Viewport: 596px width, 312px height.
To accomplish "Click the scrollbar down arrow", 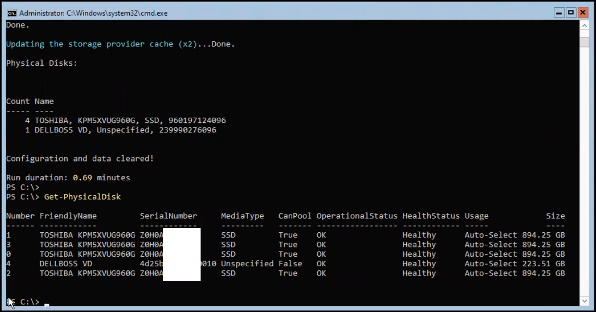I will tap(584, 301).
